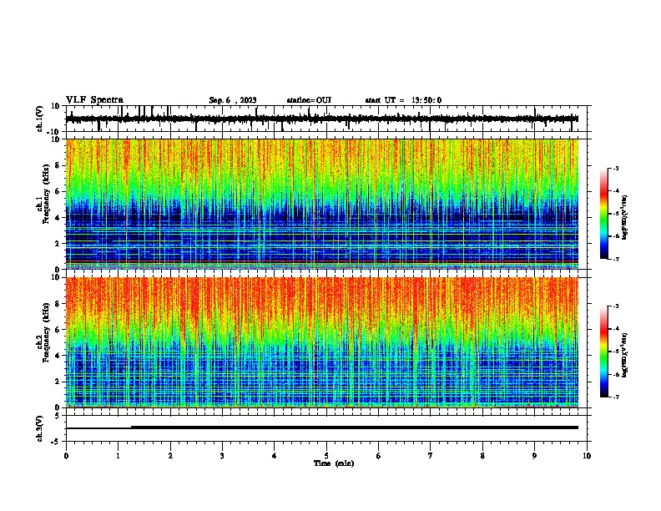This screenshot has width=661, height=511.
Task: Click time axis tick label '8'
Action: (x=482, y=456)
